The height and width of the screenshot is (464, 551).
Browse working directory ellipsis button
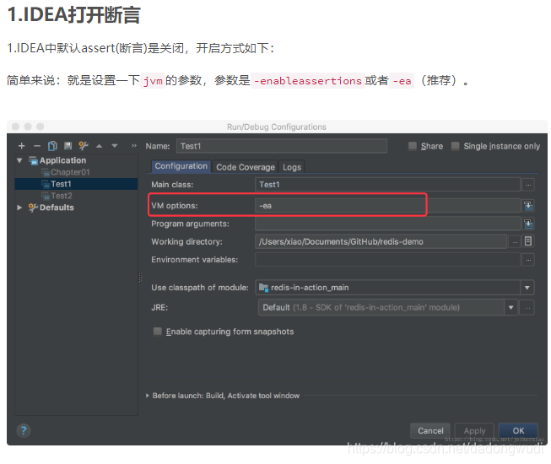click(515, 241)
